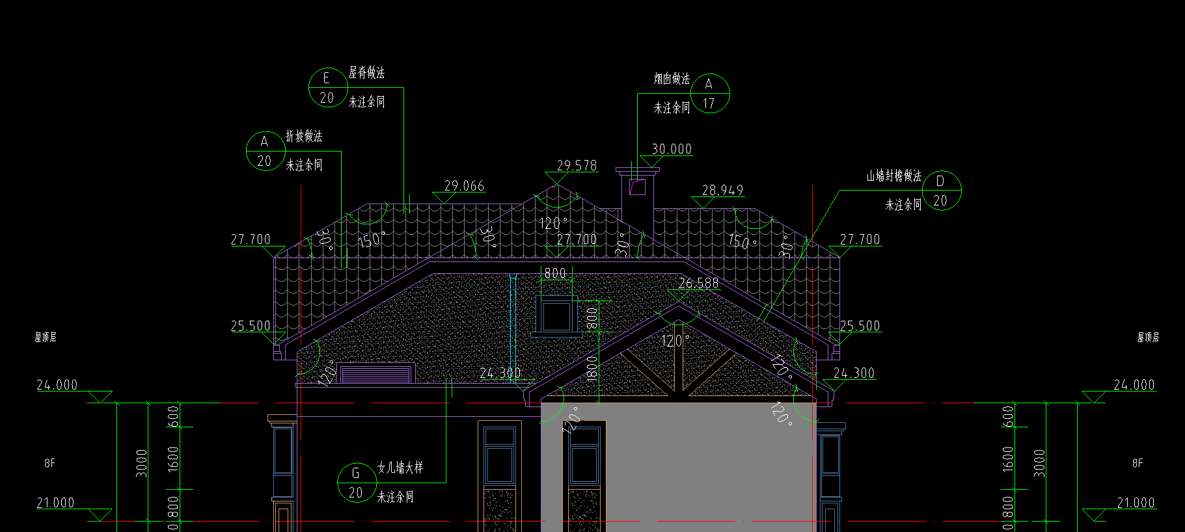Click the 未注余同 note beside 烟囱做法
The image size is (1185, 532).
point(672,108)
